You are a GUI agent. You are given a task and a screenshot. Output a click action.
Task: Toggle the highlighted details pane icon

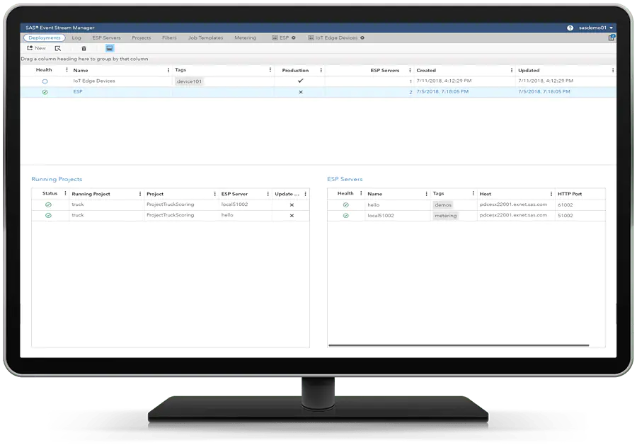[109, 48]
